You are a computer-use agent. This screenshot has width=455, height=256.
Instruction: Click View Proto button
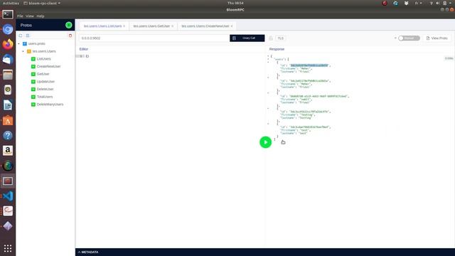(437, 38)
